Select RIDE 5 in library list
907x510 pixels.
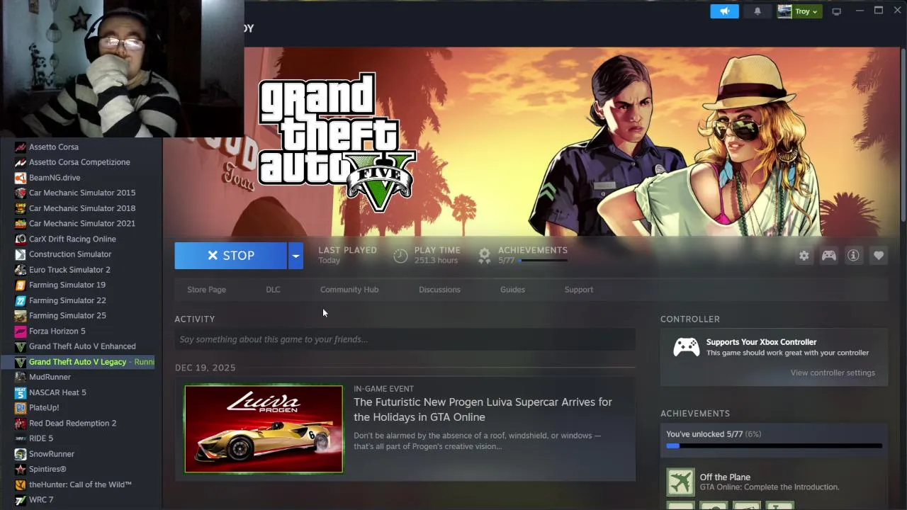point(41,438)
